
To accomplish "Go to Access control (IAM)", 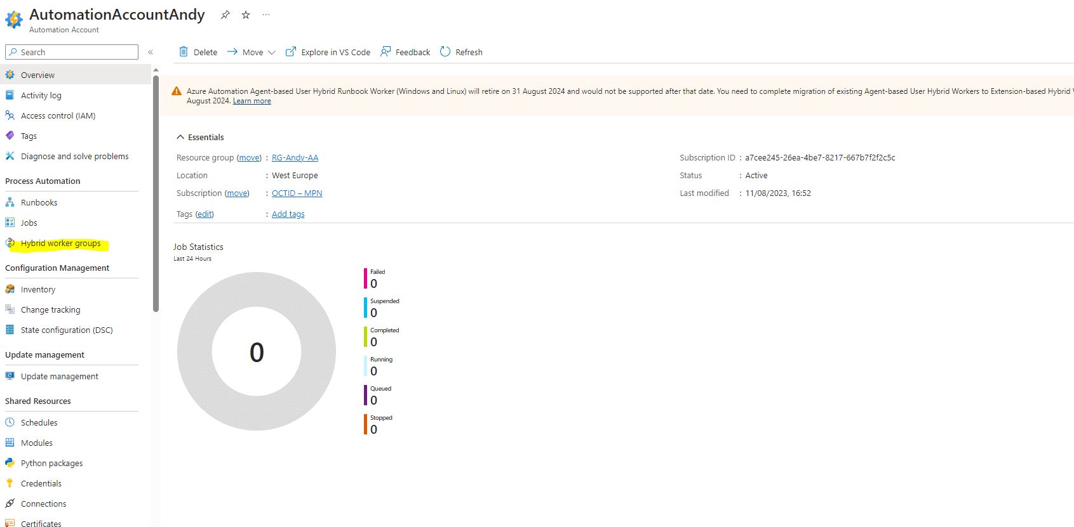I will (58, 116).
